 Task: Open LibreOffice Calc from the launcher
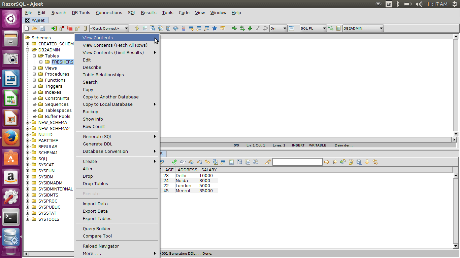click(x=11, y=98)
